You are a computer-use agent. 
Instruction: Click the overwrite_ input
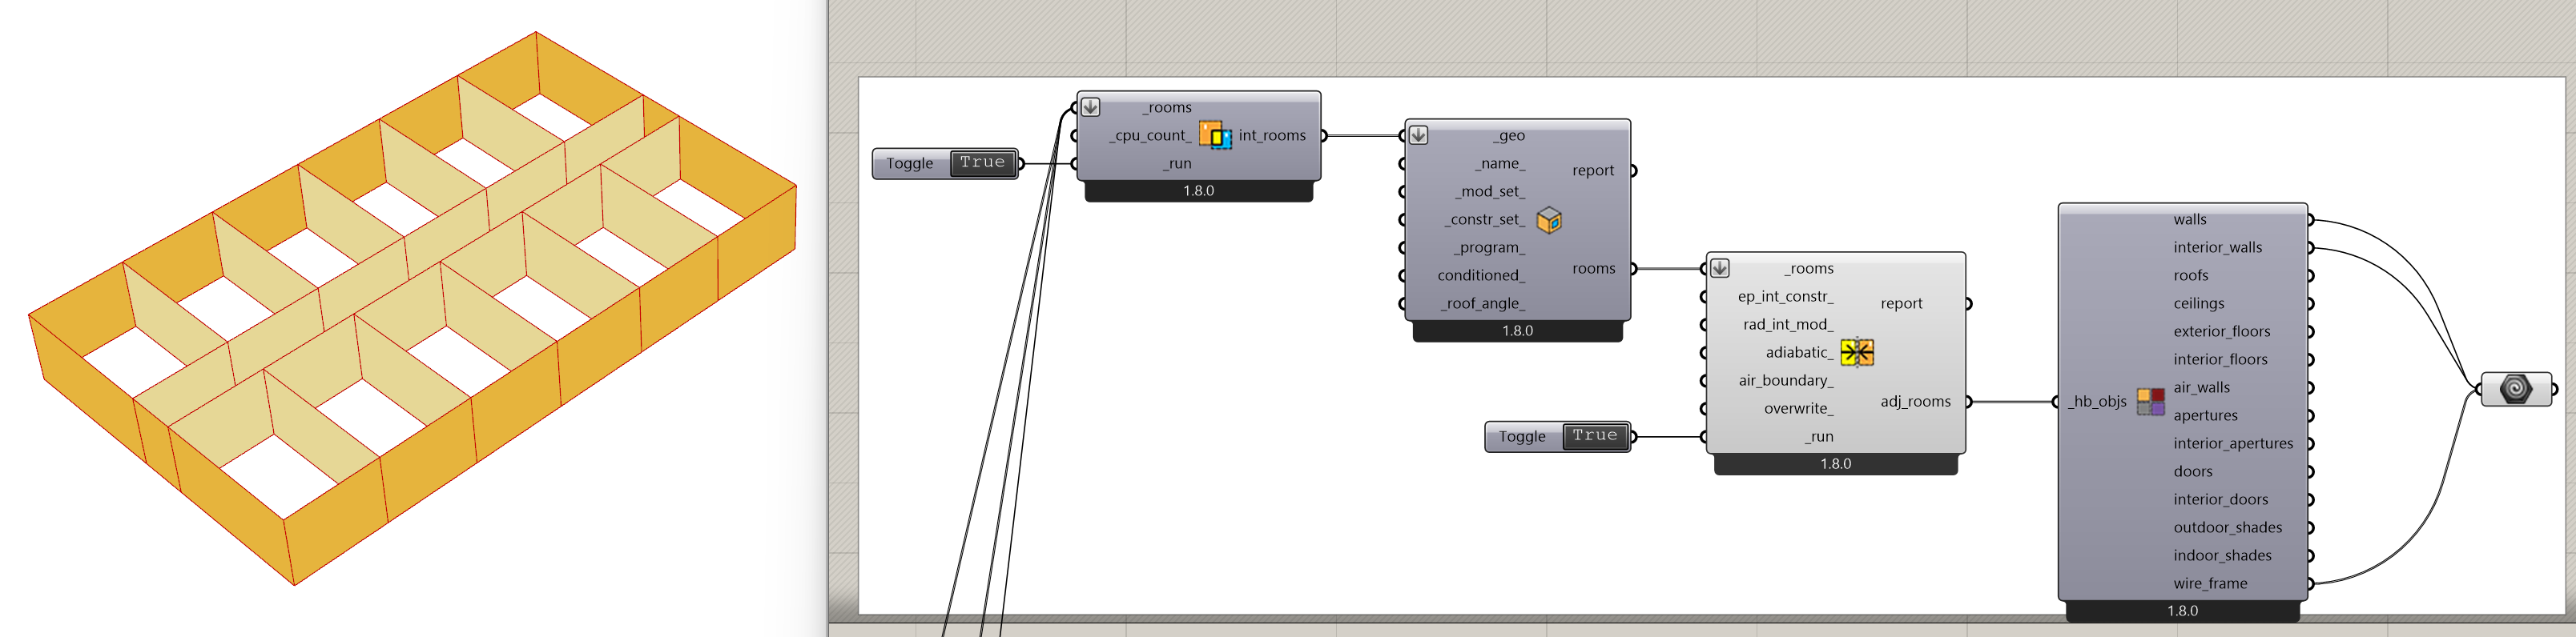coord(1798,407)
